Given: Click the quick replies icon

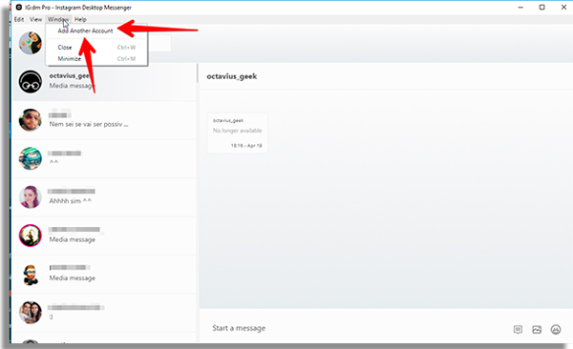Looking at the screenshot, I should [x=518, y=330].
